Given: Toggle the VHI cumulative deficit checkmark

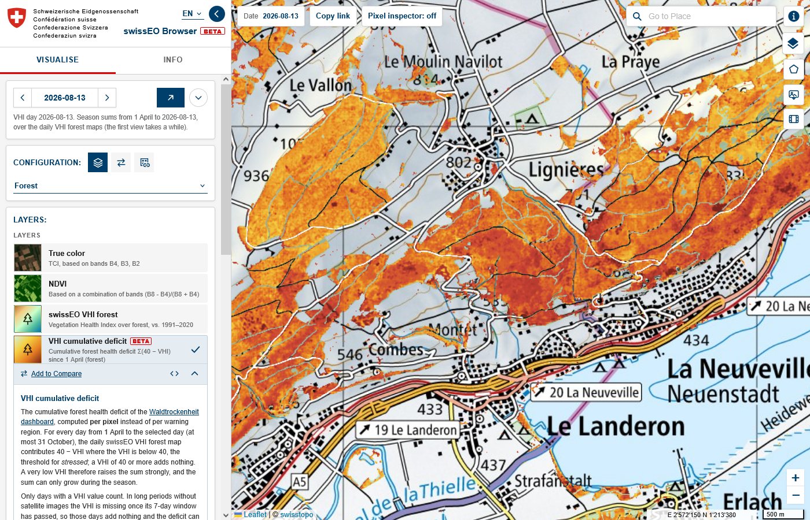Looking at the screenshot, I should pos(196,350).
